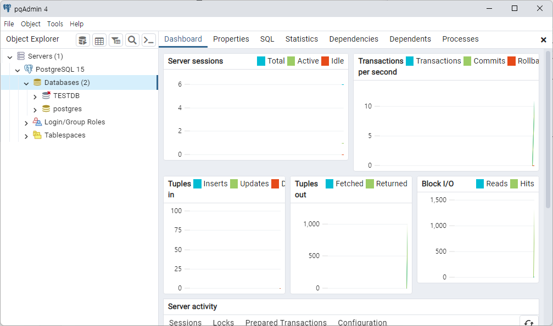Click the Transactions per second chart title
553x326 pixels.
tap(381, 66)
